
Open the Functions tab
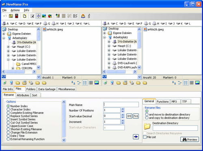pyautogui.click(x=163, y=102)
